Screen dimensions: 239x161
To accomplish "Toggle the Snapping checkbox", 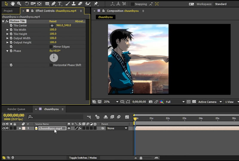I will [x=132, y=4].
